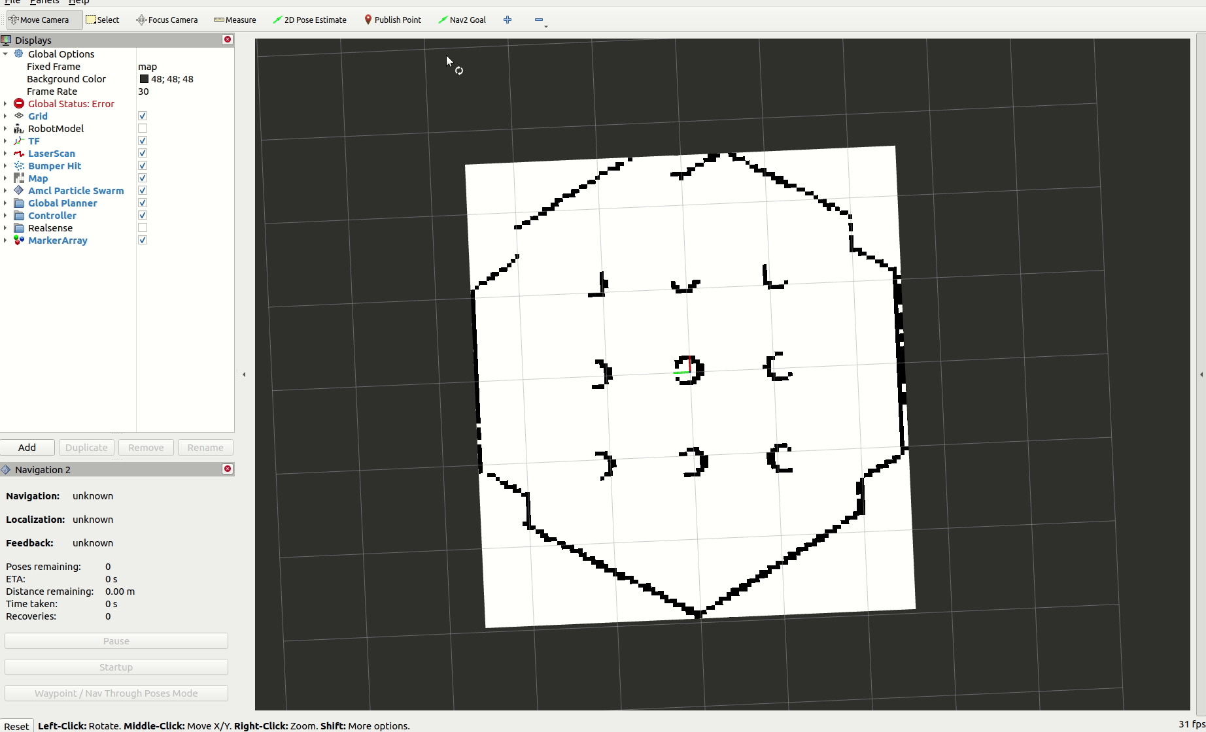Click the Map display icon
1206x732 pixels.
pyautogui.click(x=19, y=178)
